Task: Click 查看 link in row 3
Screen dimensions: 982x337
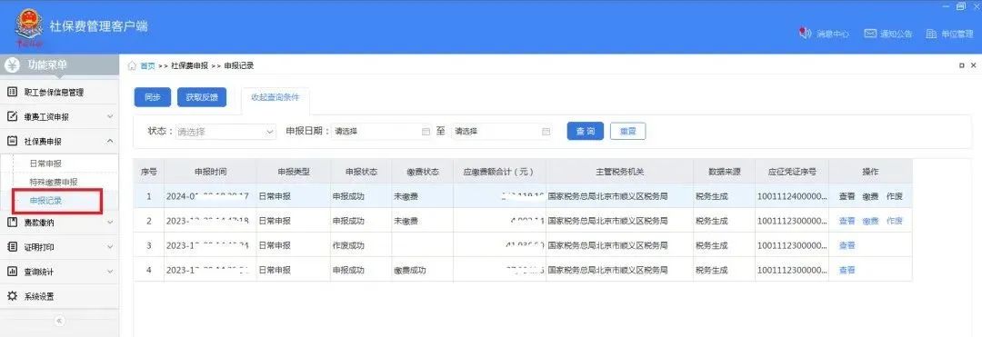Action: [847, 246]
